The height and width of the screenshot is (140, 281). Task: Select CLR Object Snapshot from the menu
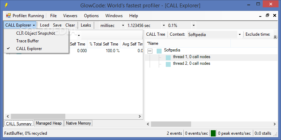(36, 33)
